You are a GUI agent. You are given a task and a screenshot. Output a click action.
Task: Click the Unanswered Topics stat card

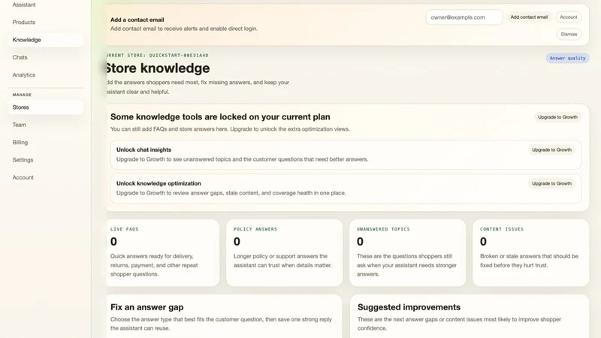(x=407, y=252)
